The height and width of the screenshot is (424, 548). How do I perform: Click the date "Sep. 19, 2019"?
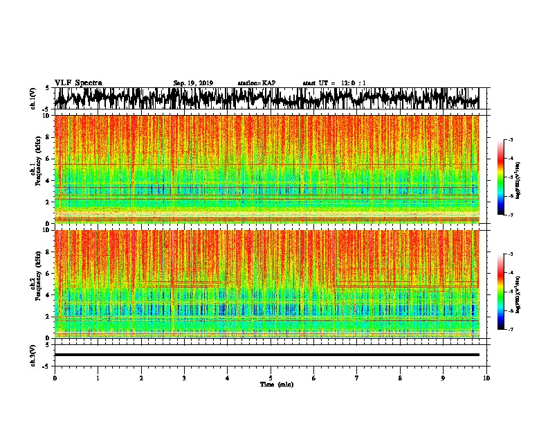click(x=193, y=83)
